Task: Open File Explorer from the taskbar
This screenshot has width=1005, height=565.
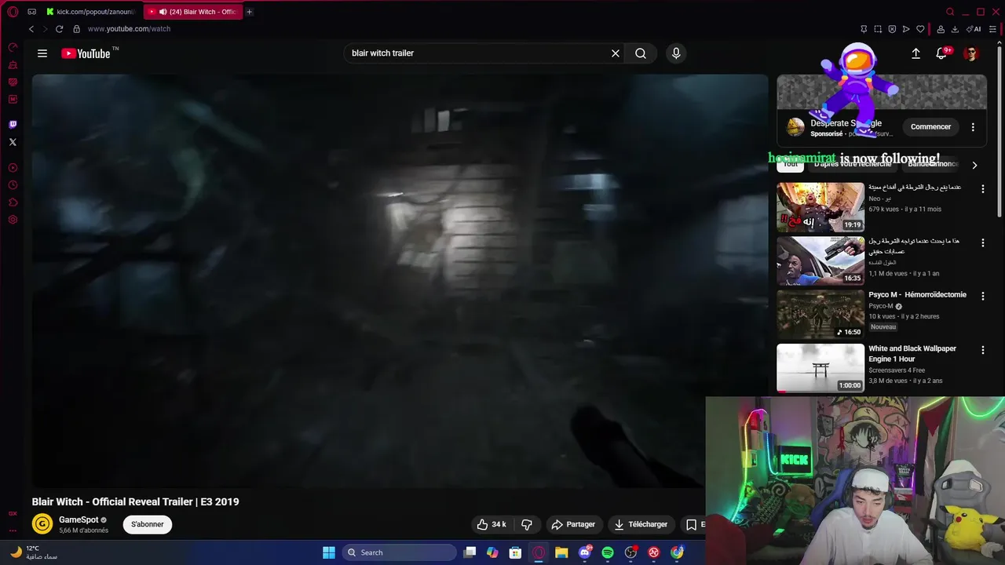Action: pos(561,552)
